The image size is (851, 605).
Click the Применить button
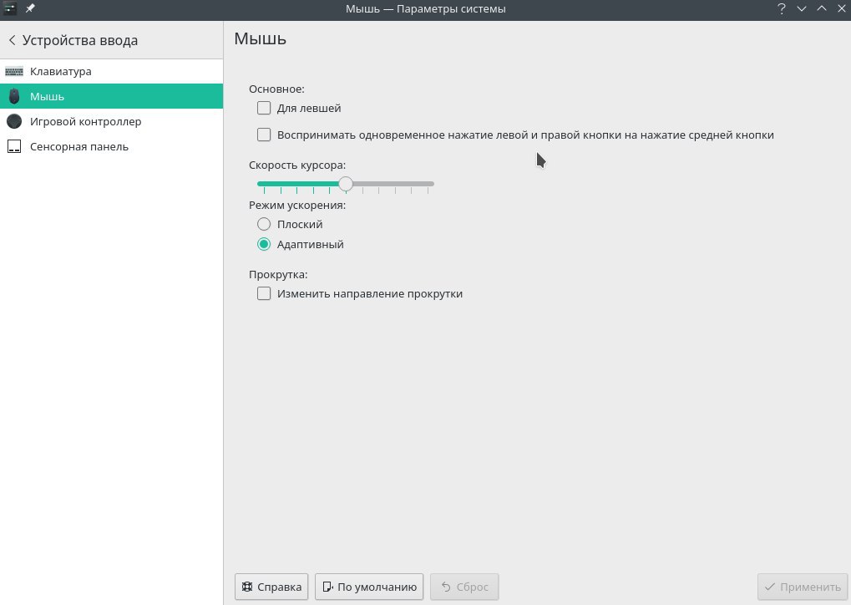click(x=803, y=587)
